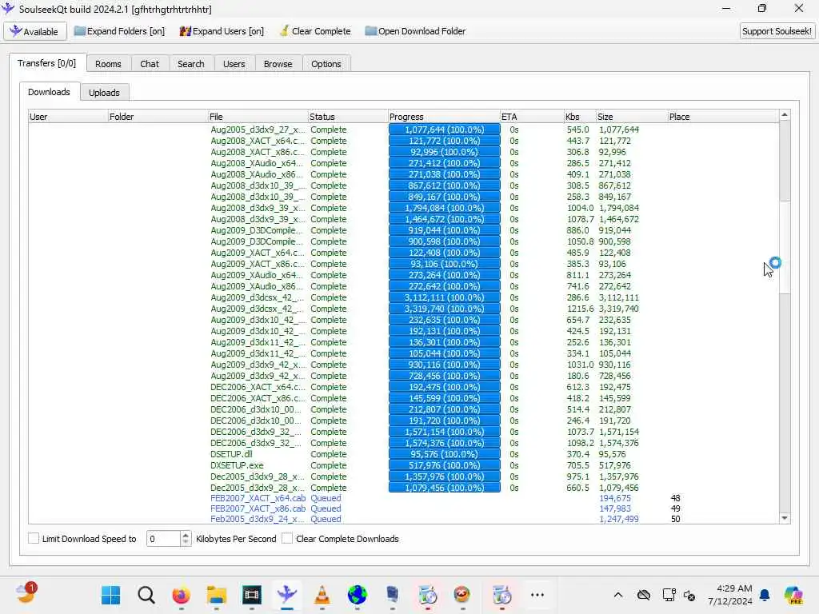The width and height of the screenshot is (819, 614).
Task: Sort by the Progress column header
Action: pyautogui.click(x=443, y=117)
